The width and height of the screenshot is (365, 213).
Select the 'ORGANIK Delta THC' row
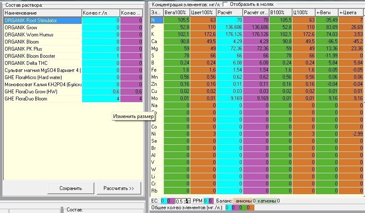click(43, 63)
